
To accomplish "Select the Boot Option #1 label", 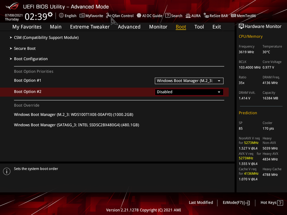I will (x=28, y=80).
